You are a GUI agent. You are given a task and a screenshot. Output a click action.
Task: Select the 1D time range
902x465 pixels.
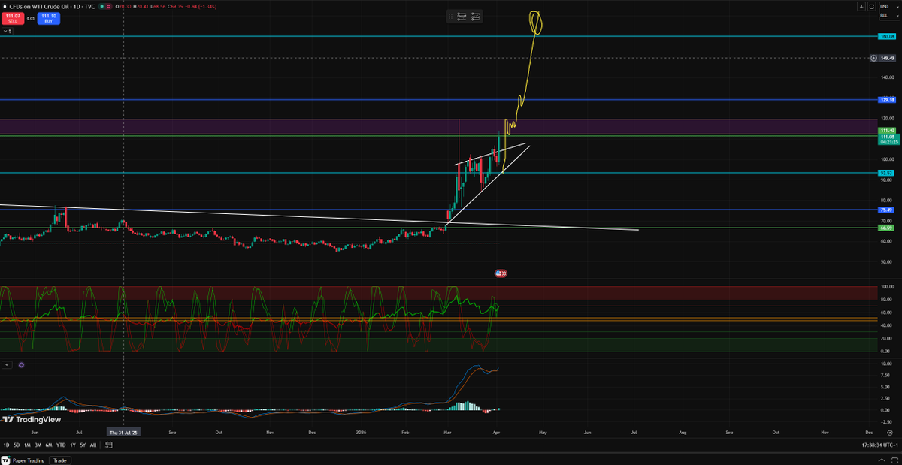[6, 445]
